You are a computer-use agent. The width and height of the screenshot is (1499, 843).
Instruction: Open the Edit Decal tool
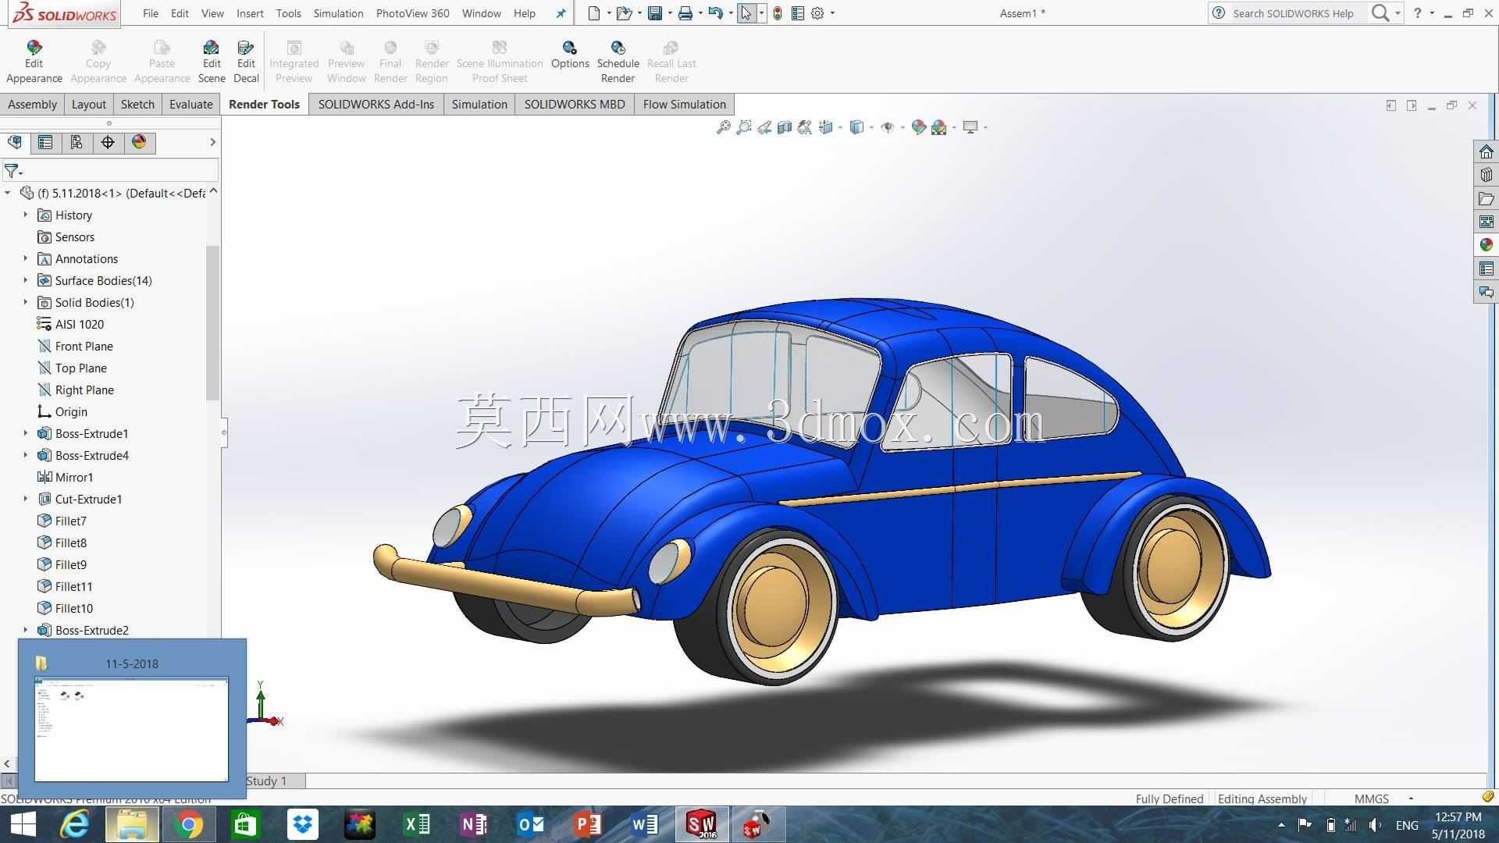coord(246,62)
